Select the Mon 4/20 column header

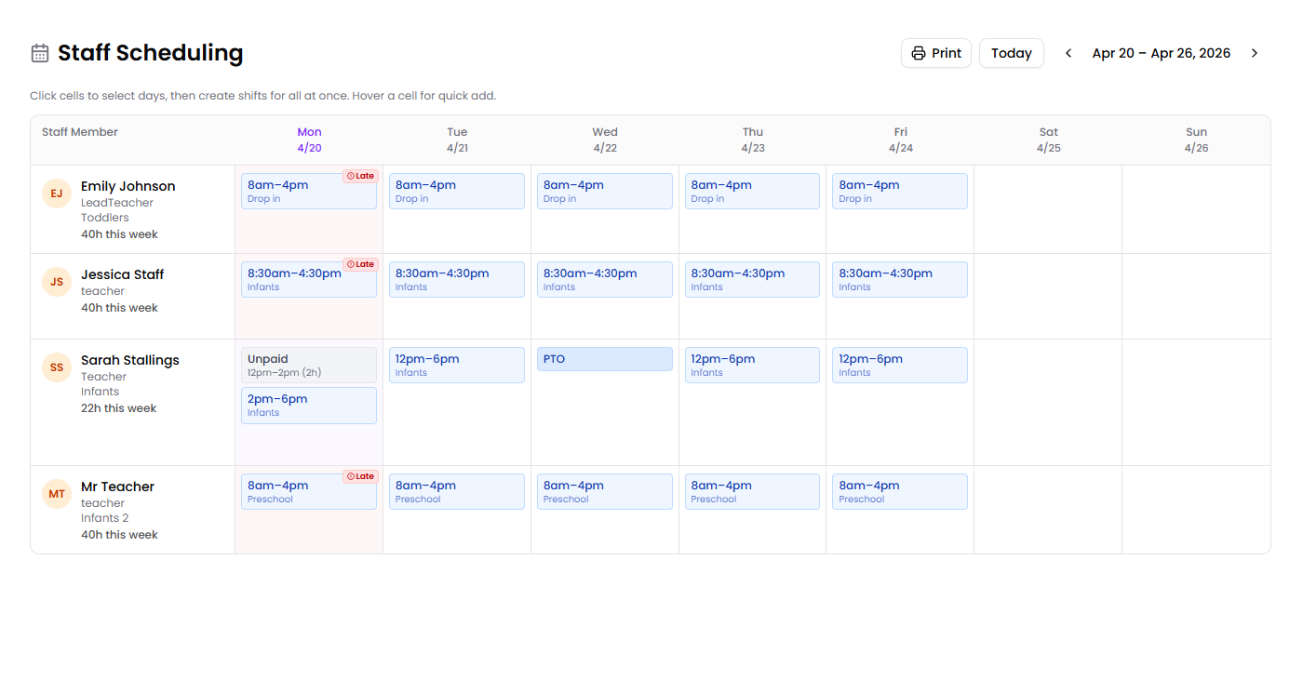[309, 140]
